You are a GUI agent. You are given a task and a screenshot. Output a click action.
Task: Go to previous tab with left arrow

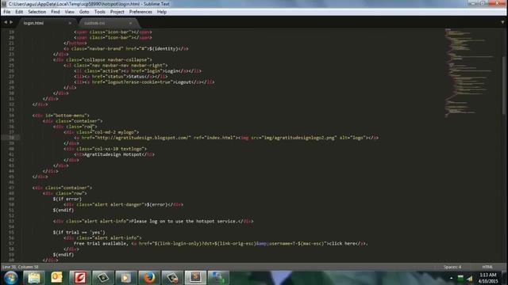6,22
